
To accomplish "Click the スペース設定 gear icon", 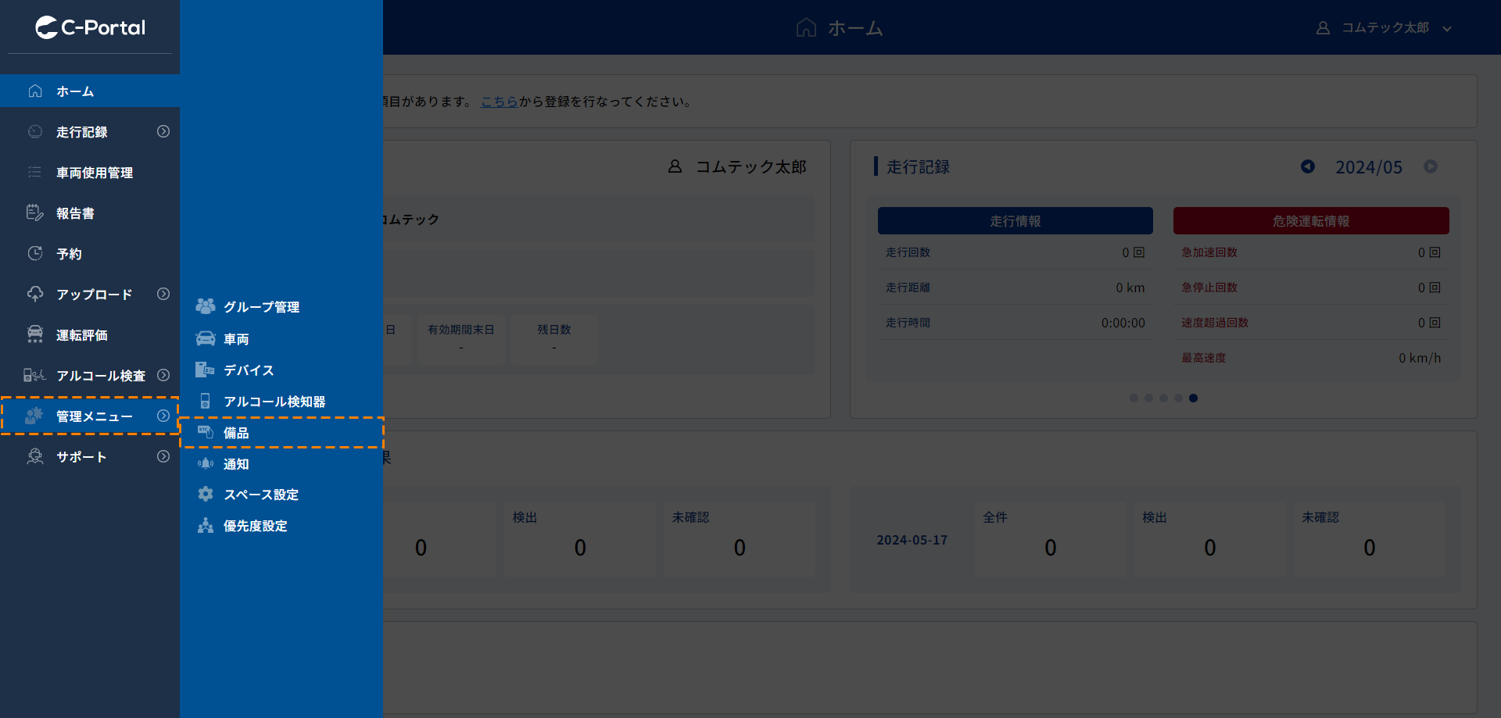I will (x=206, y=494).
